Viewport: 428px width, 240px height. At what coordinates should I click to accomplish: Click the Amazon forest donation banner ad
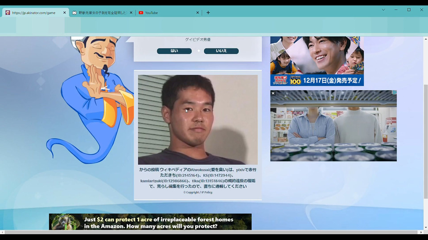coord(150,222)
